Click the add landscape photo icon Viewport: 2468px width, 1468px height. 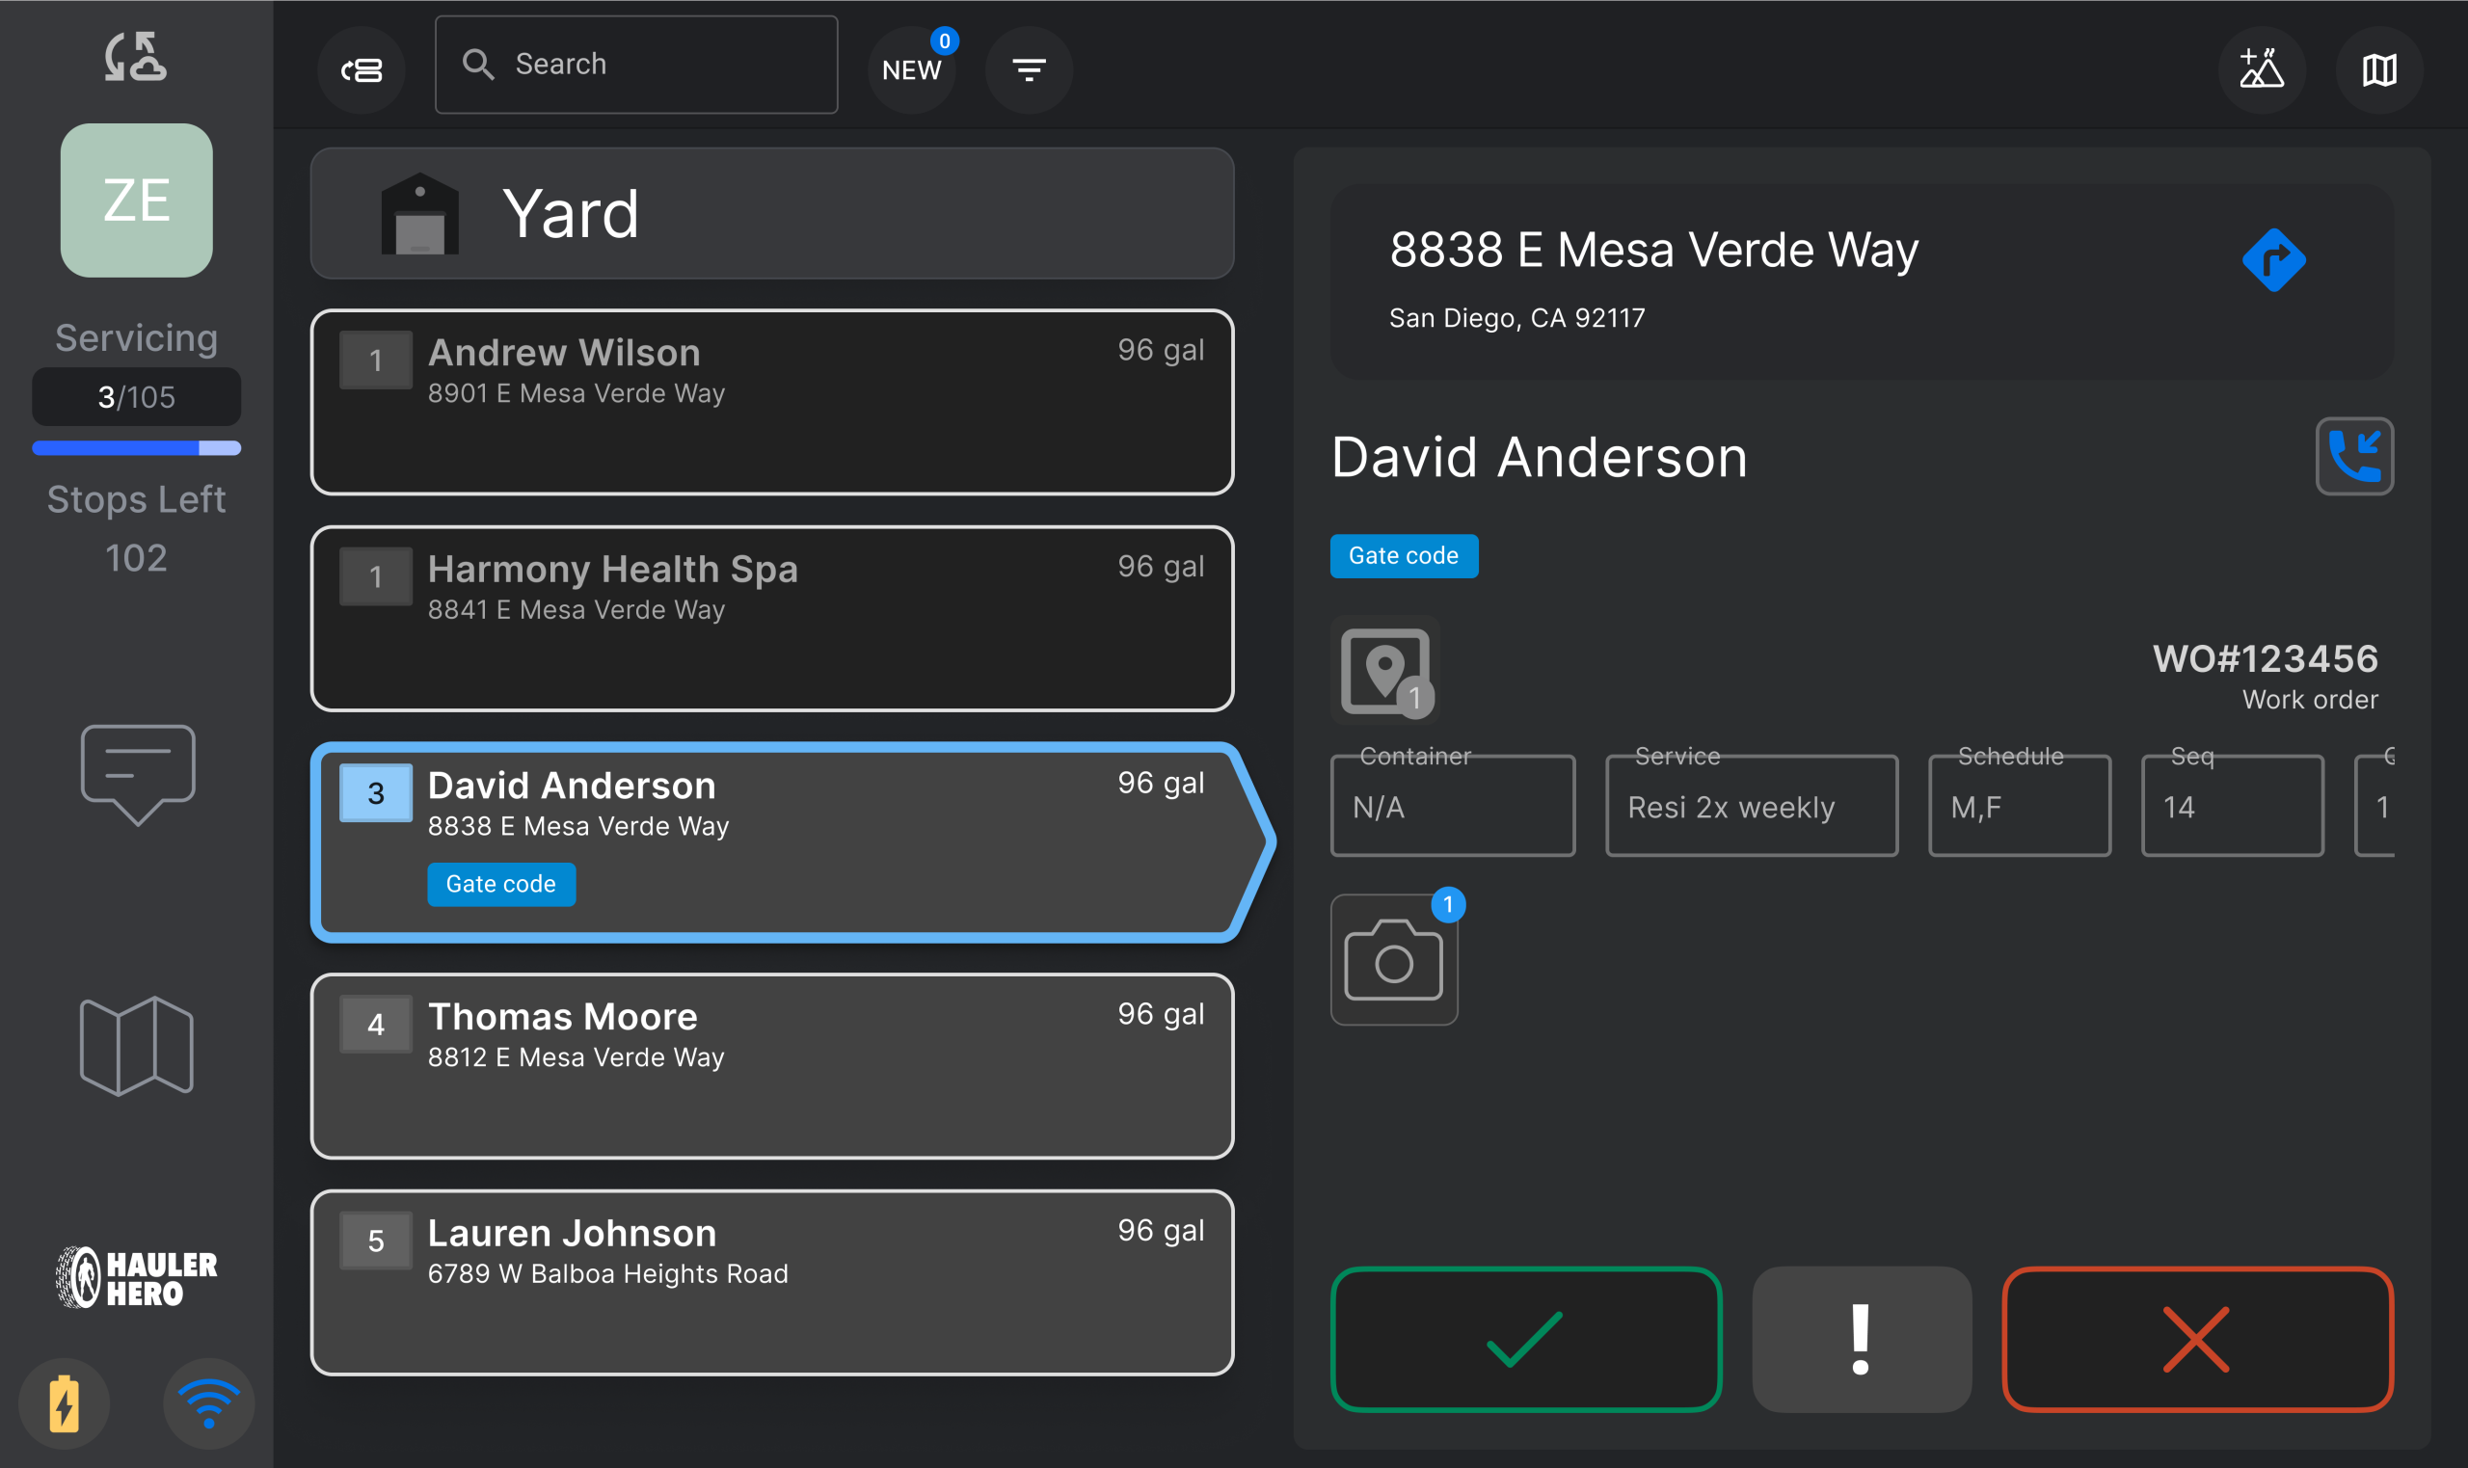click(2262, 69)
